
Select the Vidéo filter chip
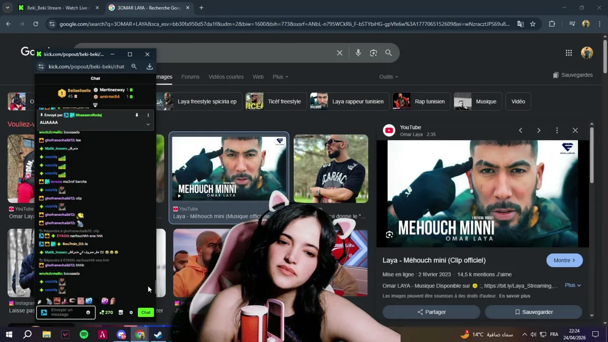(518, 101)
